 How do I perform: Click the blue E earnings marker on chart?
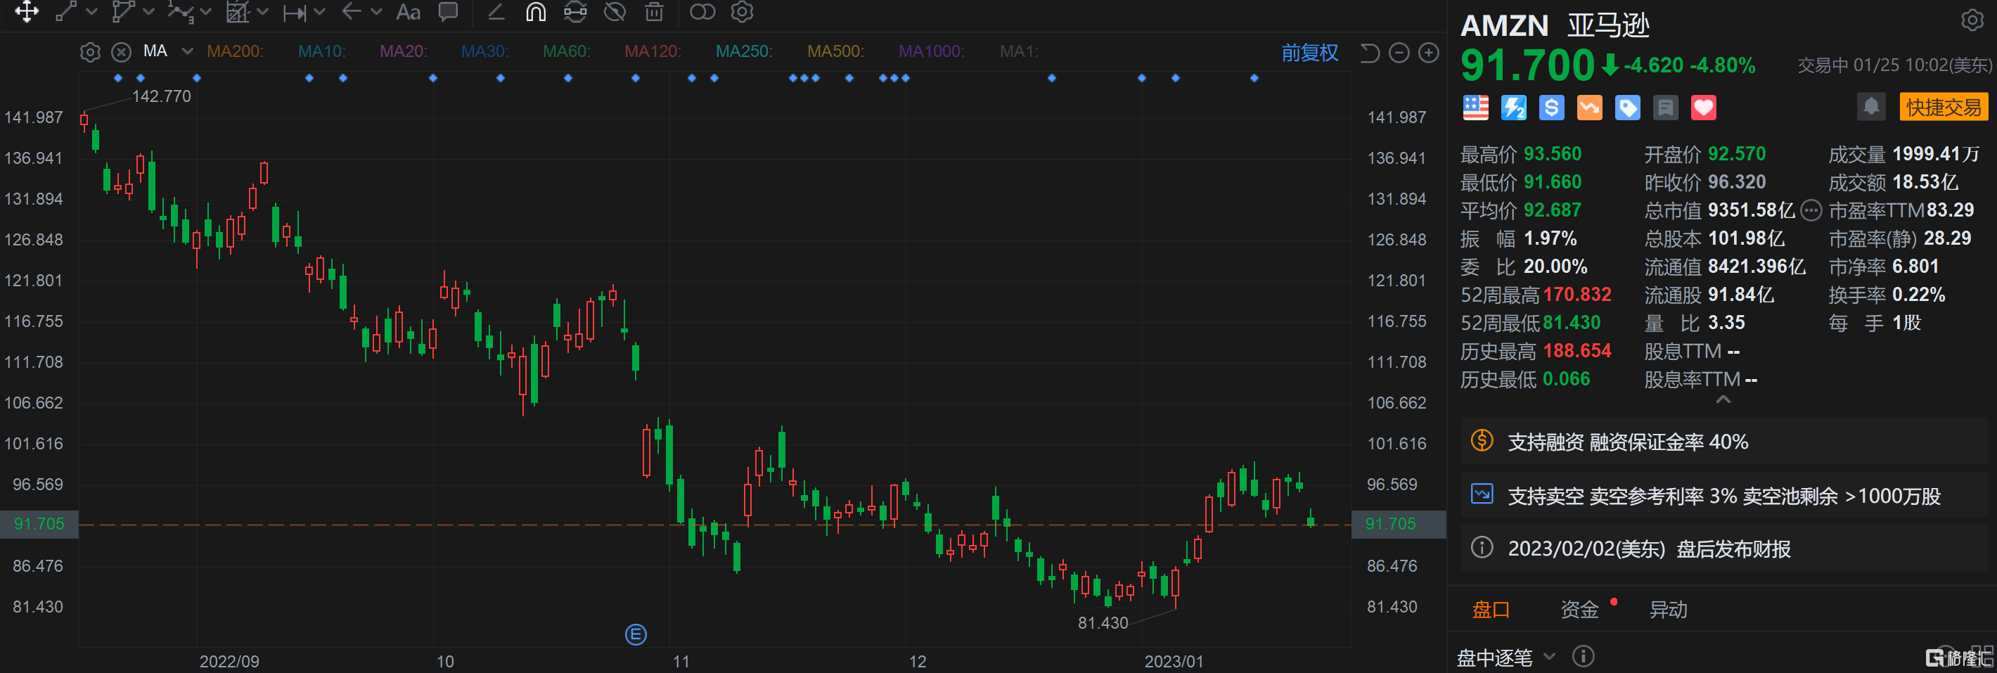click(636, 635)
